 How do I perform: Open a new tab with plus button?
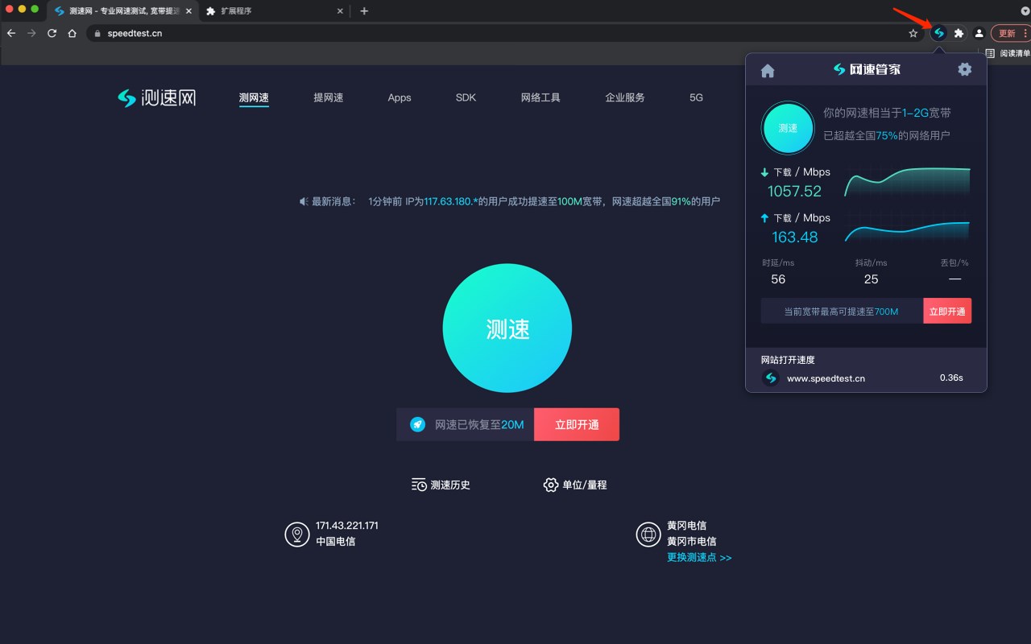[364, 11]
